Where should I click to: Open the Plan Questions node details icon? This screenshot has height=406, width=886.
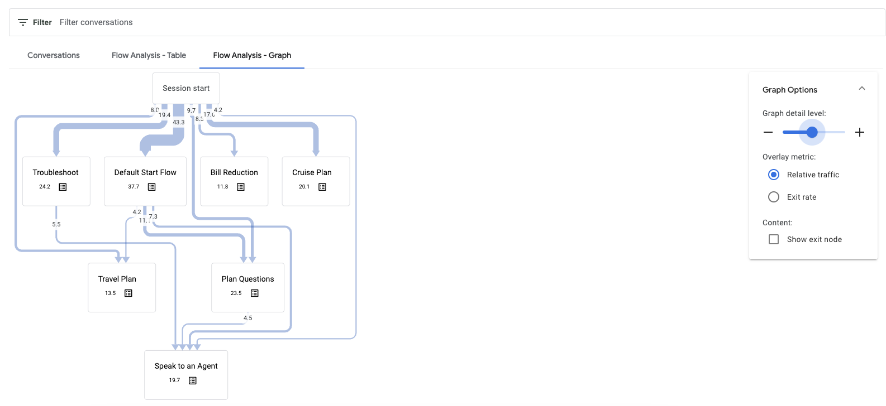(255, 293)
